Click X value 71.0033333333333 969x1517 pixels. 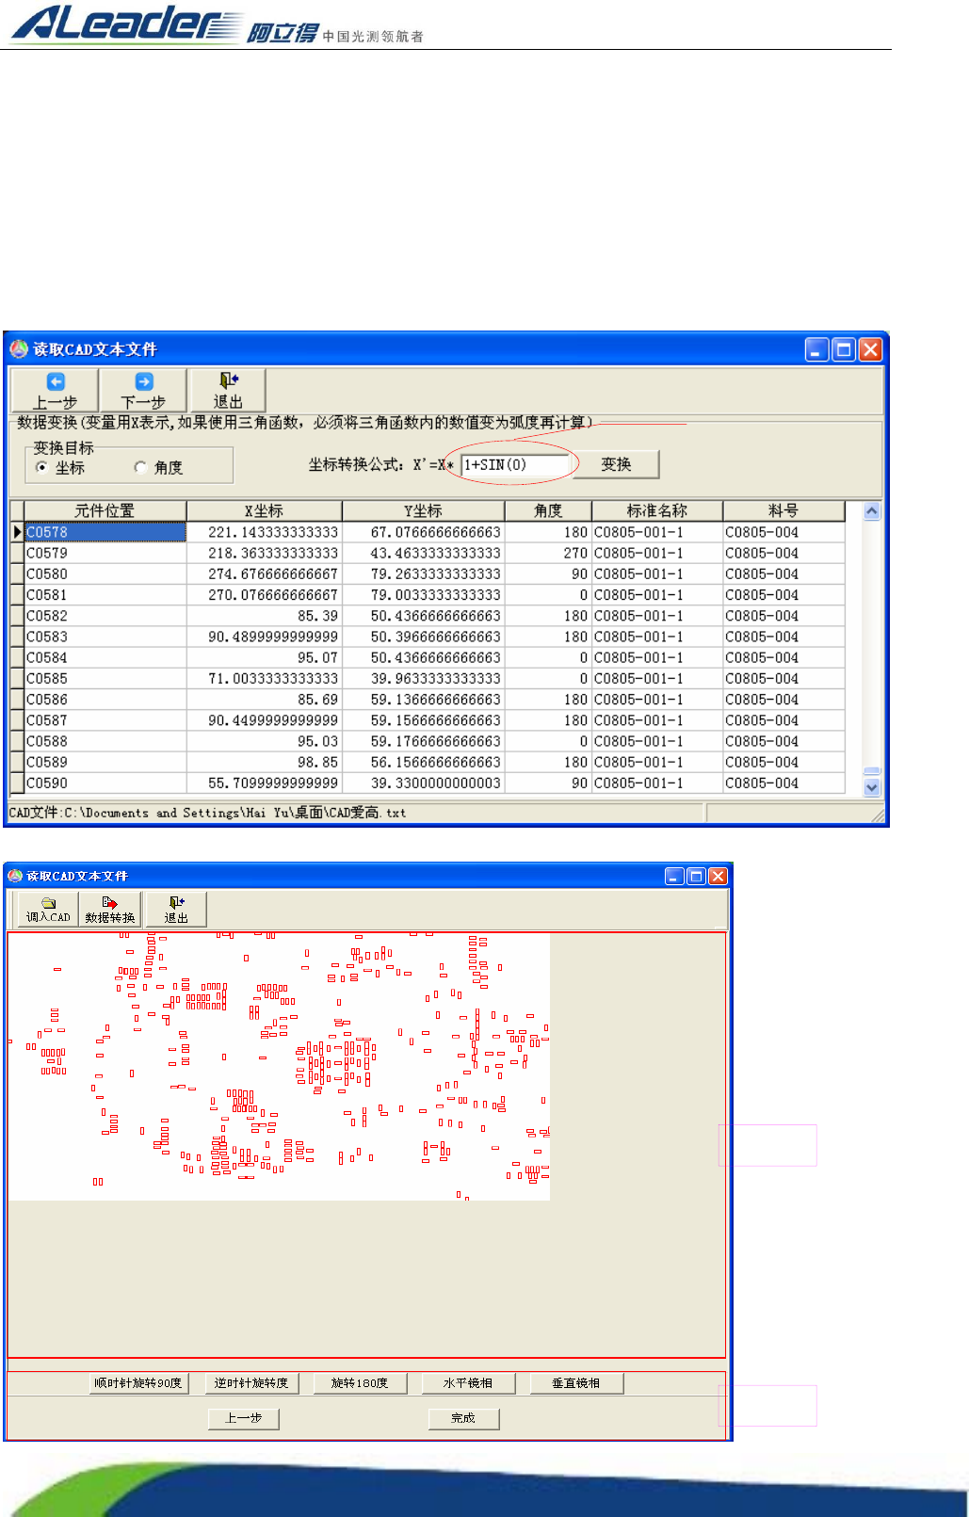pos(265,678)
